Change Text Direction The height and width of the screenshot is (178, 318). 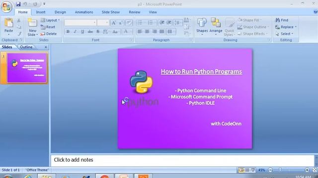point(187,20)
